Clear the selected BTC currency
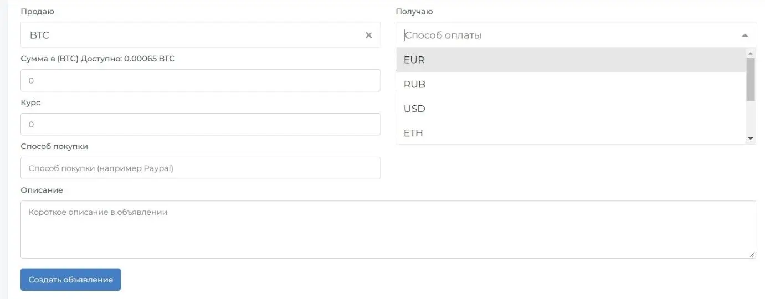The height and width of the screenshot is (299, 765). tap(368, 35)
